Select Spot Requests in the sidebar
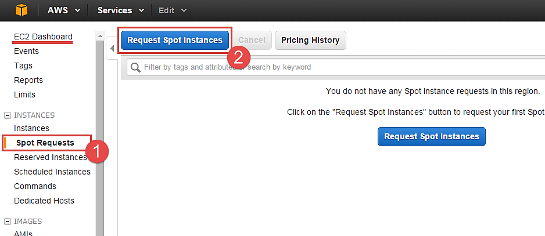 45,143
